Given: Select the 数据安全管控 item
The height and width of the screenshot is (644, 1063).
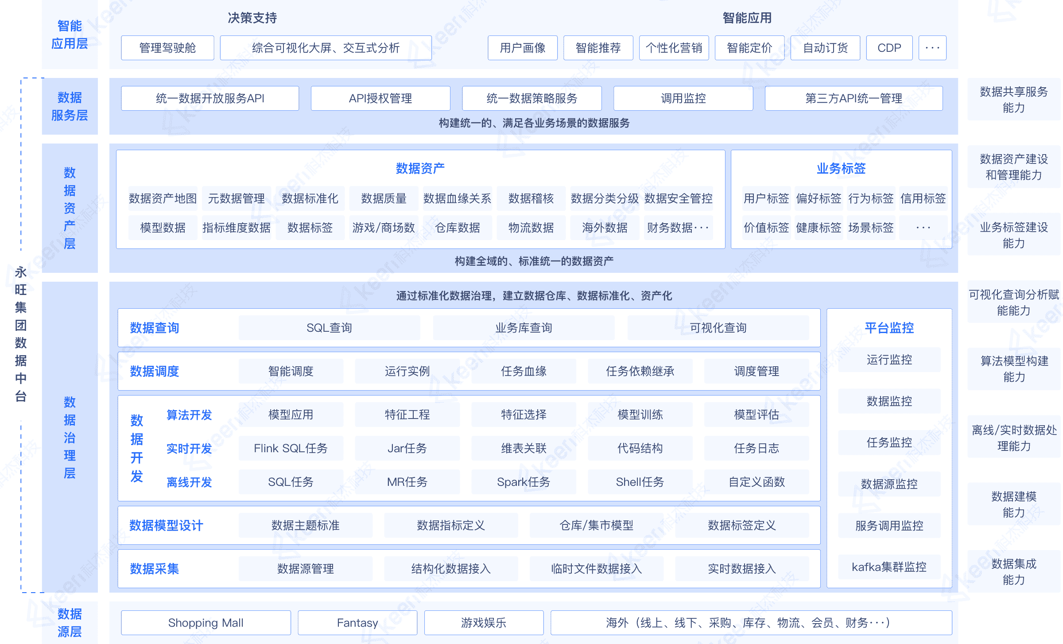Looking at the screenshot, I should [x=679, y=198].
